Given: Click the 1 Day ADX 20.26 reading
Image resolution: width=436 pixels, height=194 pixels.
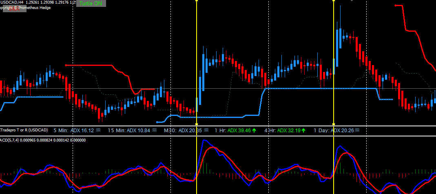Looking at the screenshot, I should pyautogui.click(x=334, y=130).
